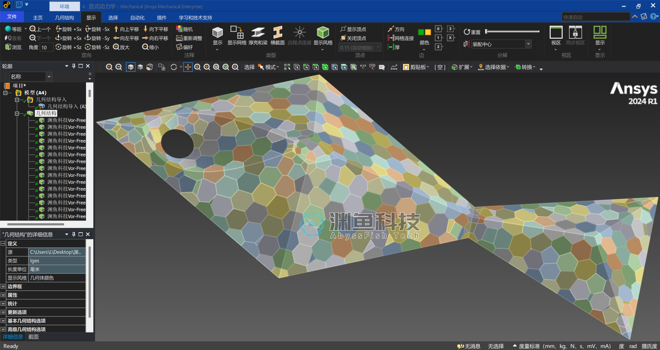Toggle 厚 thick edge display
This screenshot has height=350, width=660.
click(394, 47)
